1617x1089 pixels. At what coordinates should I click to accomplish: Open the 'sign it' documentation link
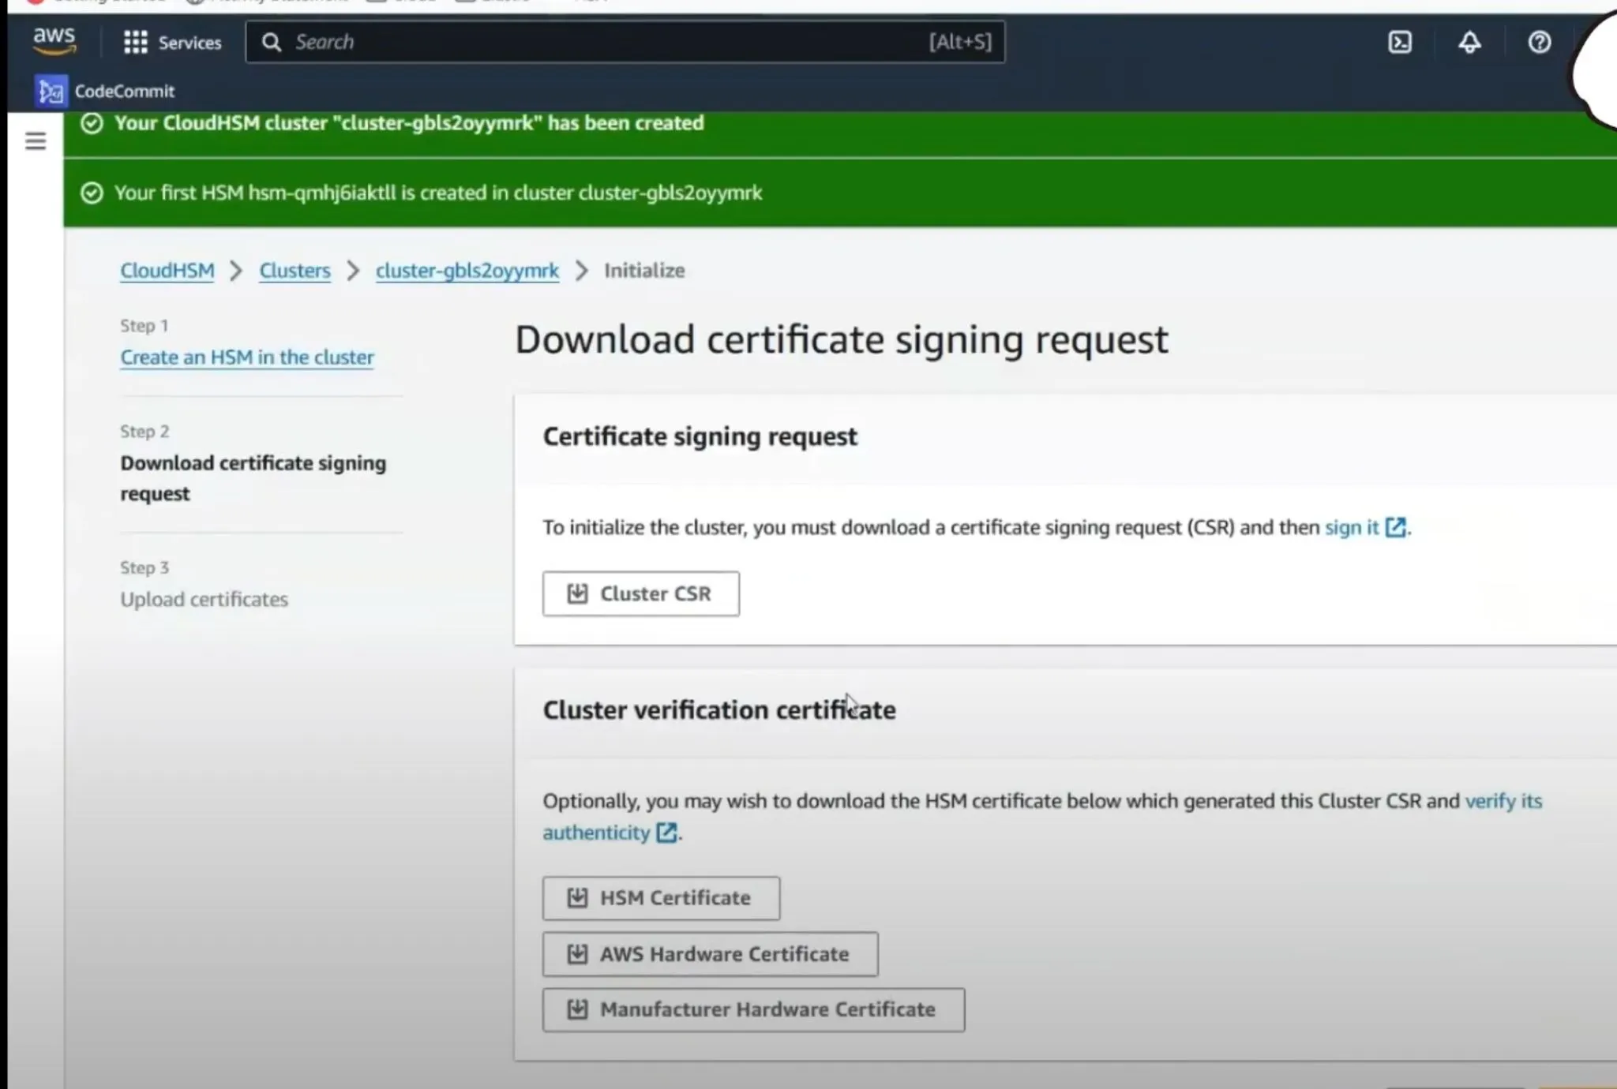pyautogui.click(x=1351, y=527)
